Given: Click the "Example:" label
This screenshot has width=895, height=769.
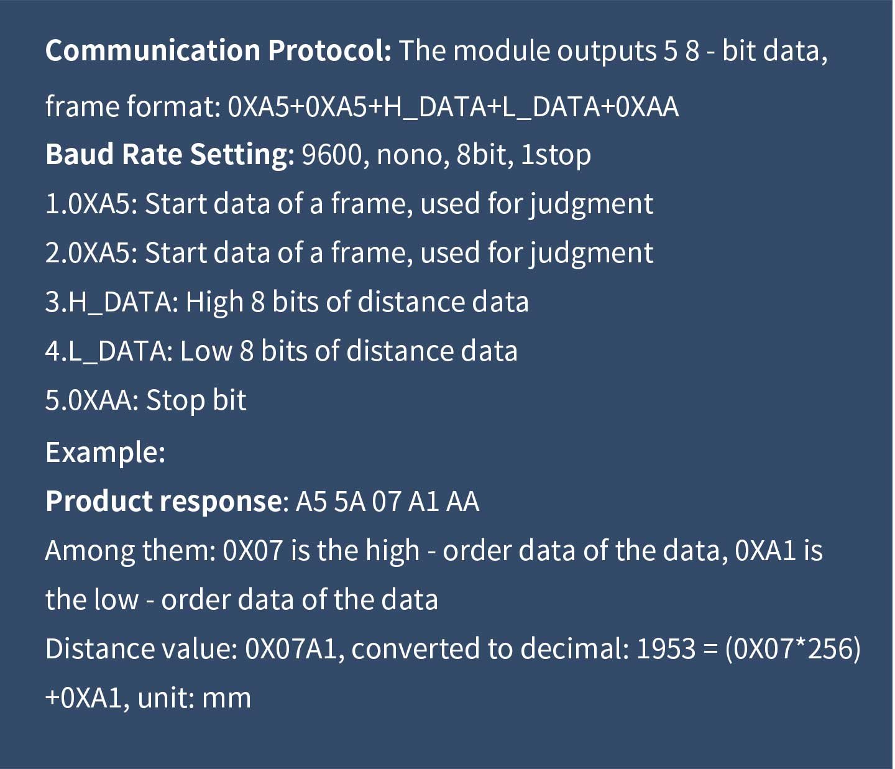Looking at the screenshot, I should point(105,452).
